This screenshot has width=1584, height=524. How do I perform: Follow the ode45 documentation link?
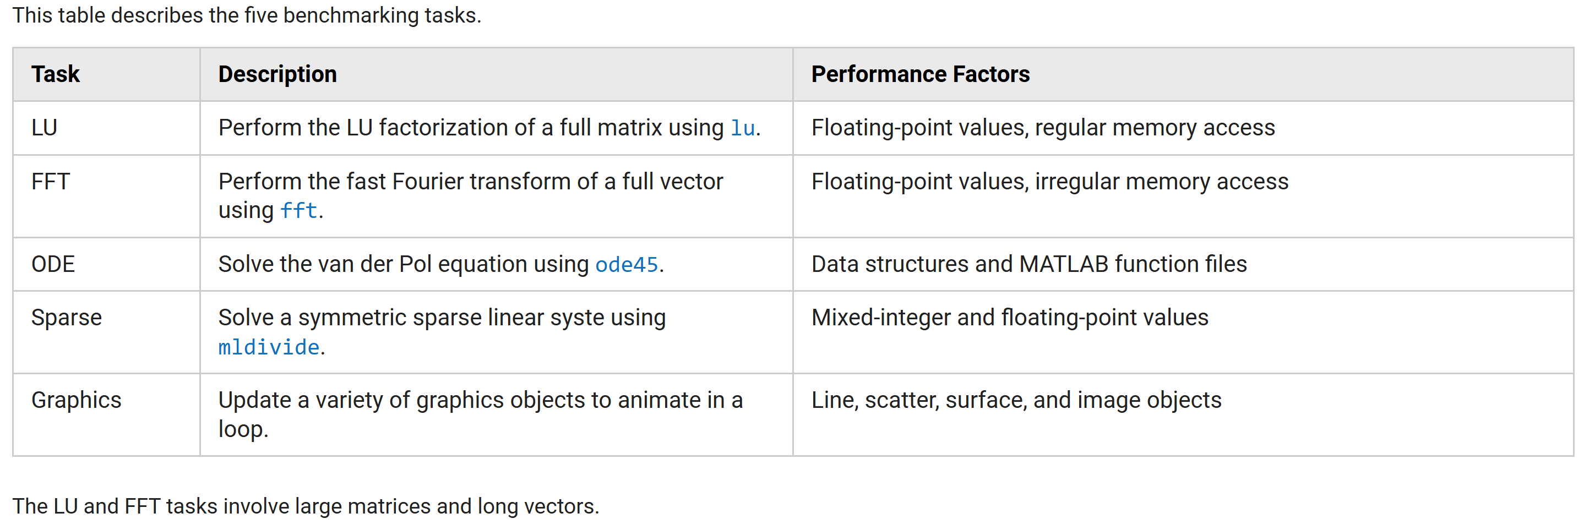(x=627, y=264)
